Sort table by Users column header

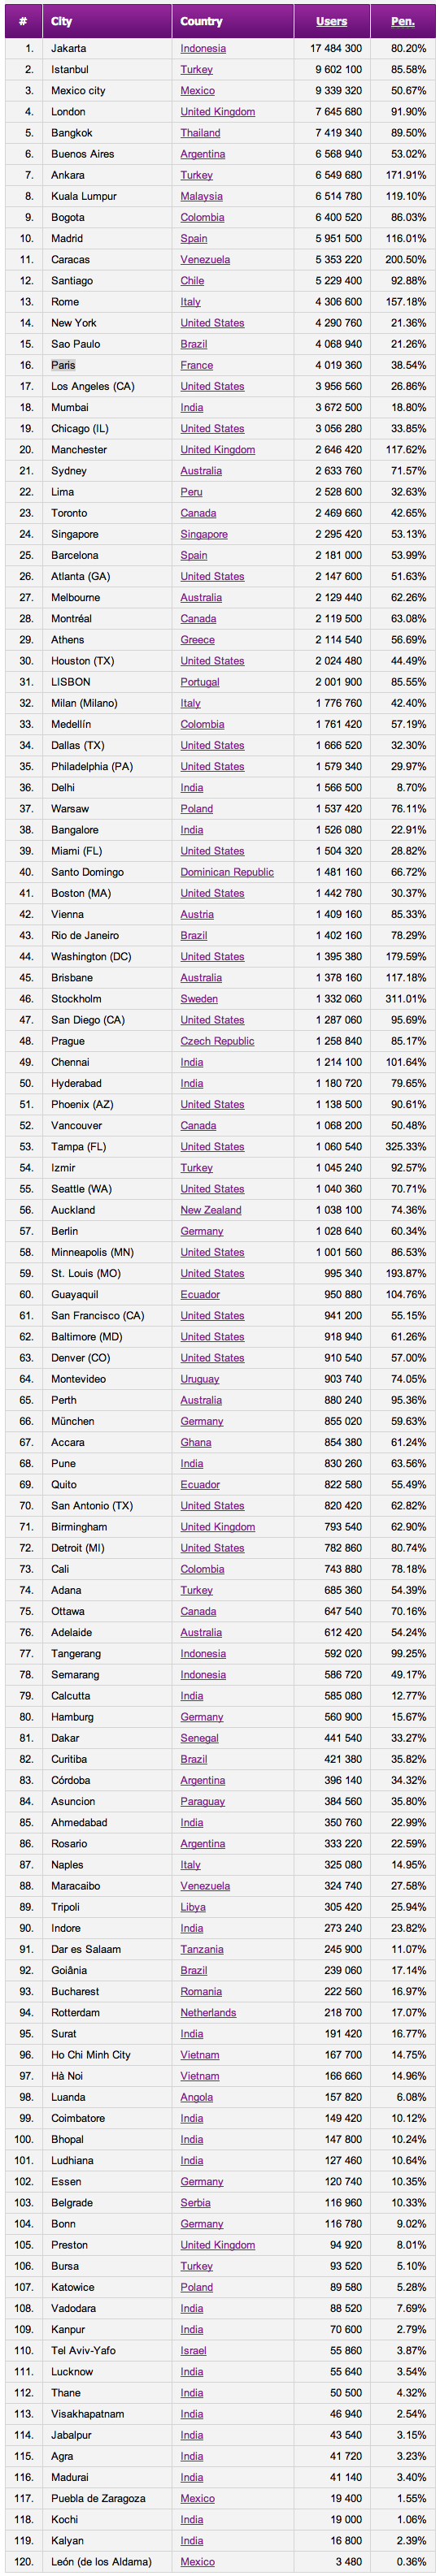pyautogui.click(x=332, y=21)
